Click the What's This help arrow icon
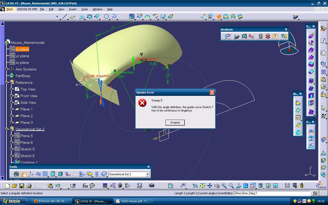328x205 pixels. pyautogui.click(x=73, y=186)
